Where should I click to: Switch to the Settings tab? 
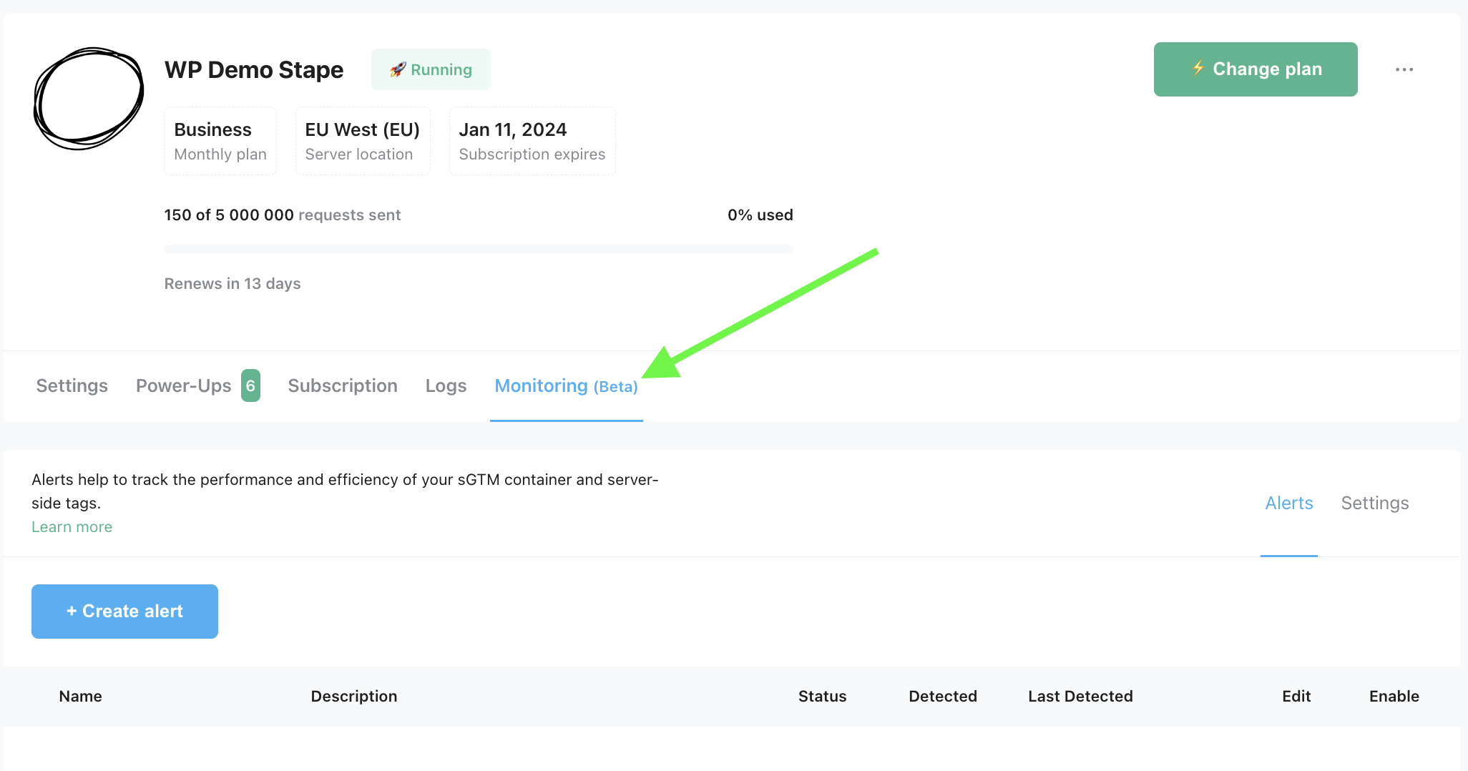[x=72, y=385]
